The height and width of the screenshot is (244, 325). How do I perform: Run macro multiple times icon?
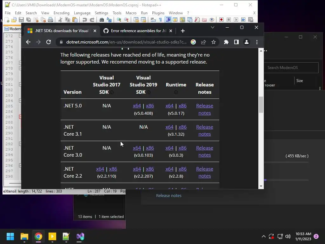(243, 20)
